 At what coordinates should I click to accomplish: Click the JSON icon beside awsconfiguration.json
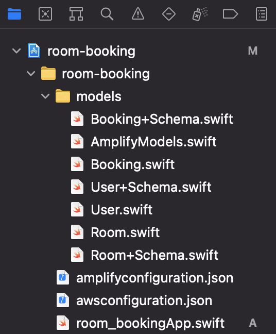point(63,300)
